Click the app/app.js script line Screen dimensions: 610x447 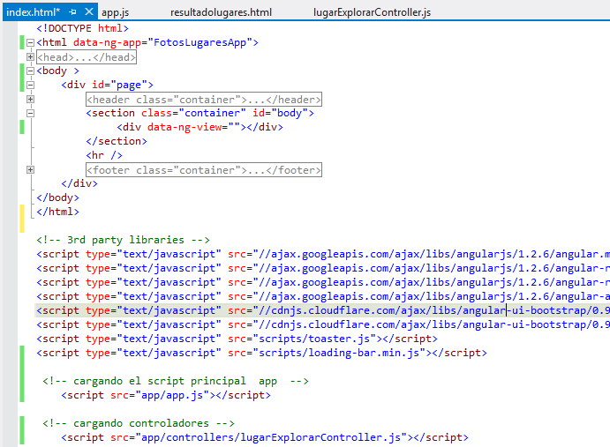166,395
